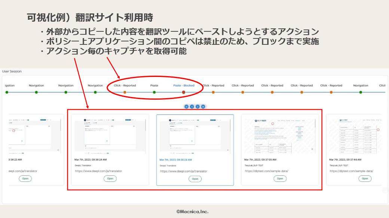This screenshot has width=389, height=218.
Task: Go to previous captures with single-left arrow icon
Action: coord(192,106)
